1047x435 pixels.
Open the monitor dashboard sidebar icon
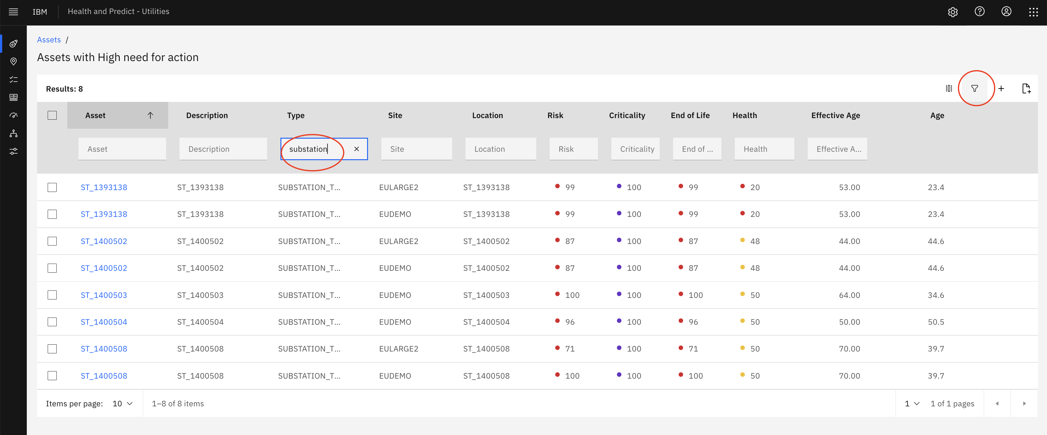coord(13,97)
